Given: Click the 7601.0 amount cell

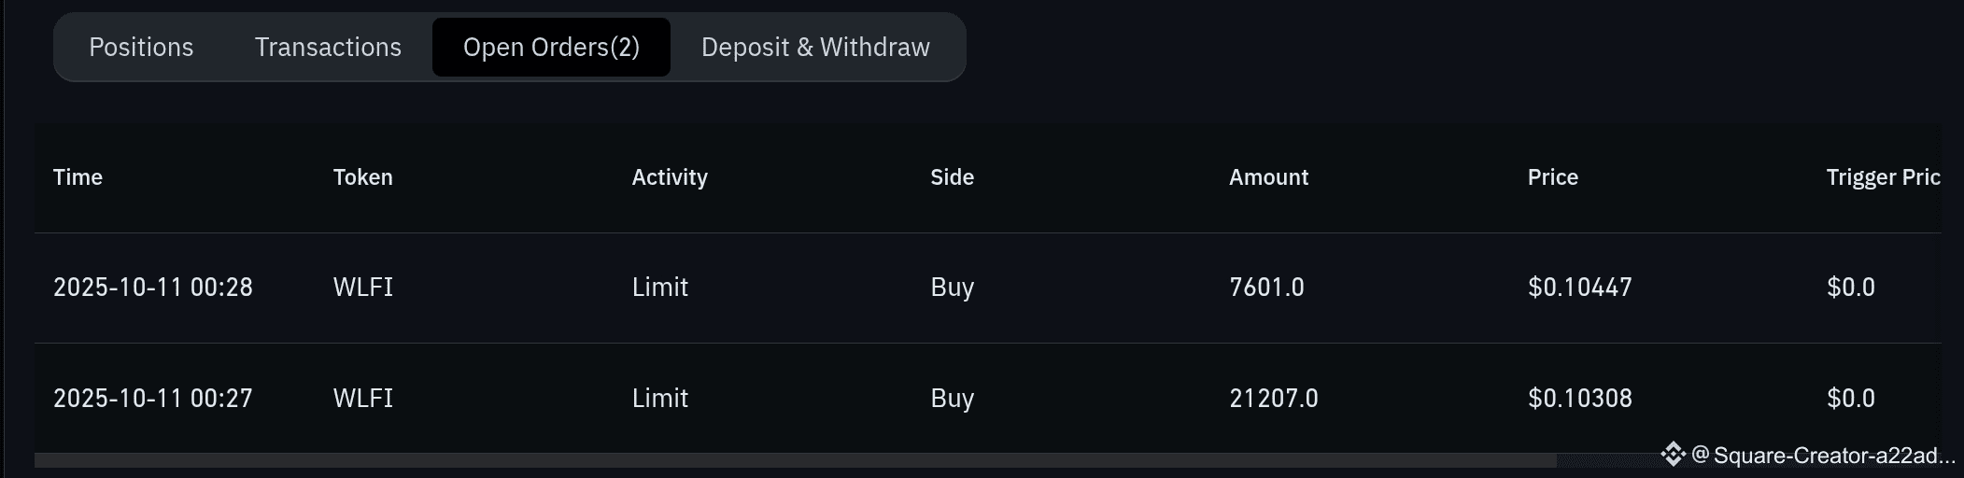Looking at the screenshot, I should pos(1266,288).
